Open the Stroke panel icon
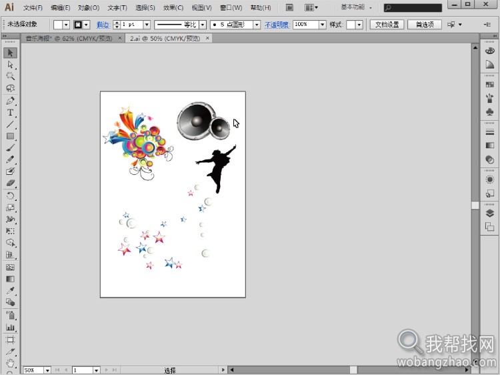Image resolution: width=500 pixels, height=375 pixels. 489,132
